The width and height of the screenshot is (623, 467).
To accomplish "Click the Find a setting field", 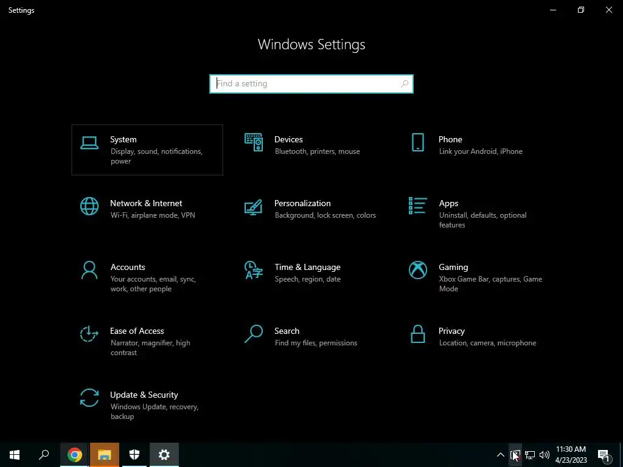I will pyautogui.click(x=311, y=84).
